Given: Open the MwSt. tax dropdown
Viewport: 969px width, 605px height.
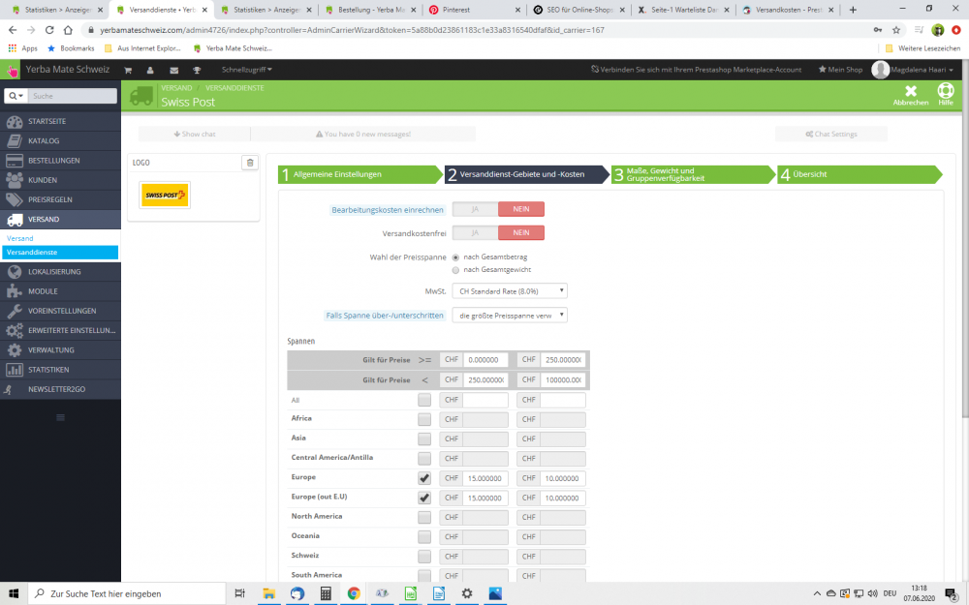Looking at the screenshot, I should click(510, 290).
